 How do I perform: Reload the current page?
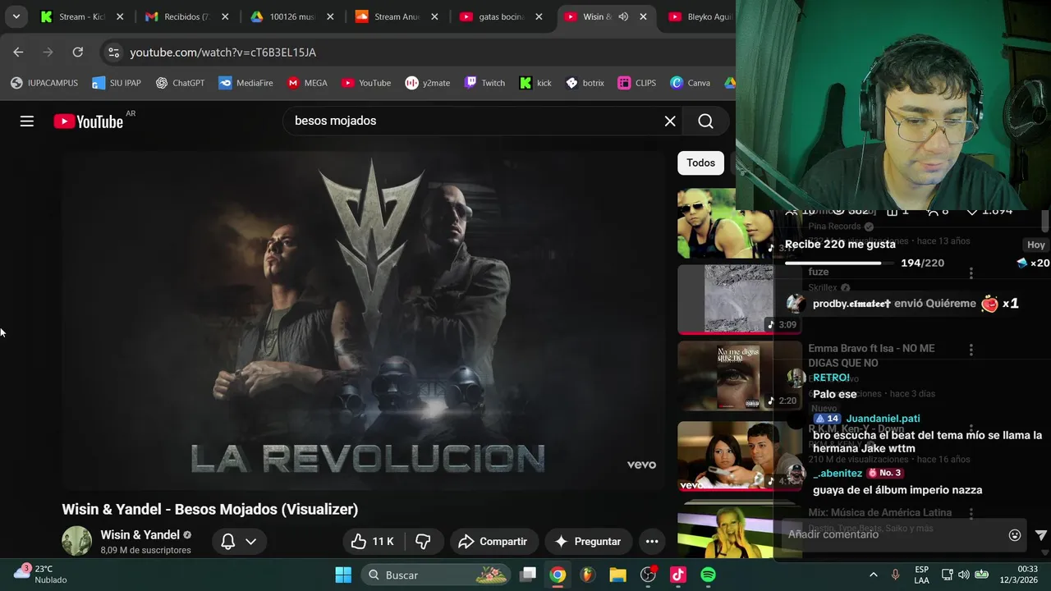tap(77, 52)
